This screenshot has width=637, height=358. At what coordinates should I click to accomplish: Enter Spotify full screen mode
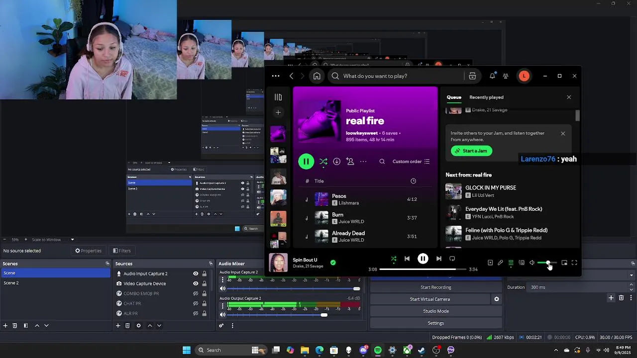click(x=574, y=263)
